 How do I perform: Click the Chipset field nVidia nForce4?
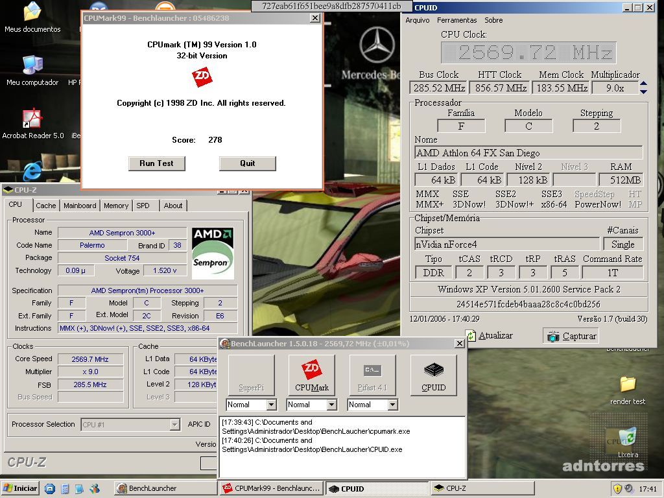point(507,244)
